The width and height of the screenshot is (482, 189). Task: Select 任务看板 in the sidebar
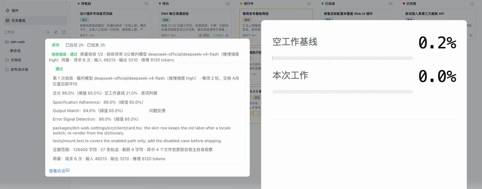pyautogui.click(x=35, y=20)
